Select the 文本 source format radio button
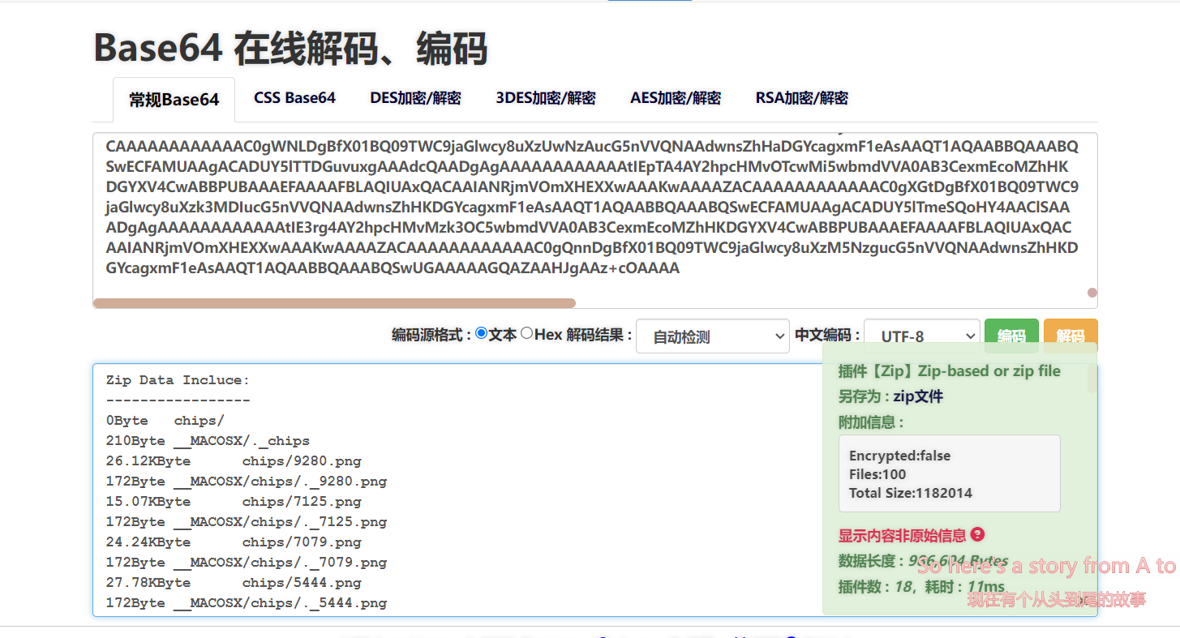1180x638 pixels. click(482, 332)
